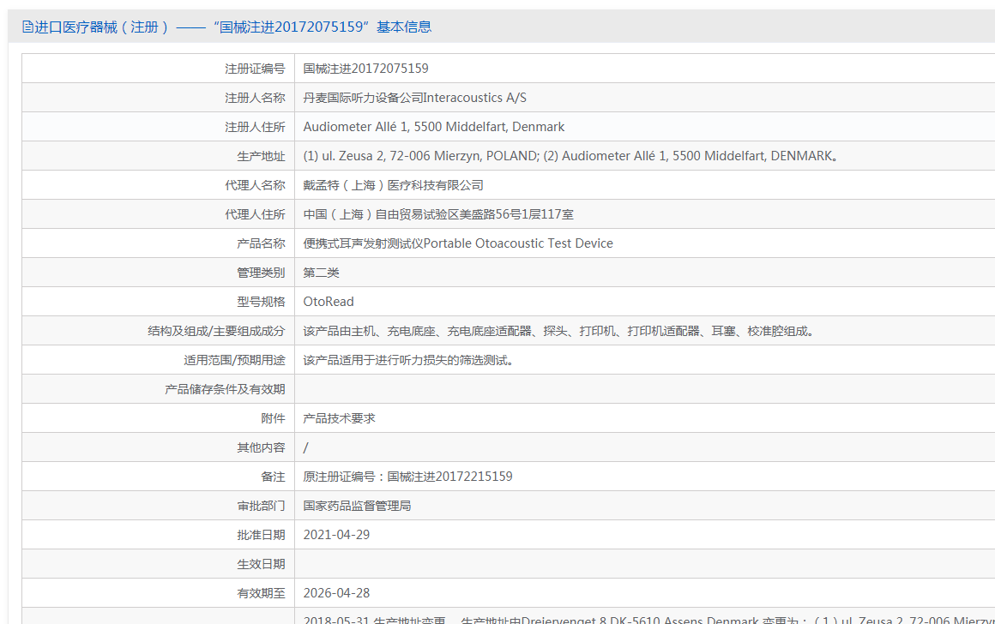The width and height of the screenshot is (995, 624).
Task: Click the 产品名称 label
Action: (261, 243)
